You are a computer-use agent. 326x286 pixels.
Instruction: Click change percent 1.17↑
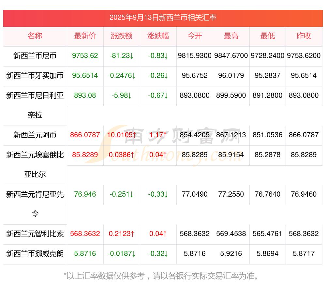(158, 135)
